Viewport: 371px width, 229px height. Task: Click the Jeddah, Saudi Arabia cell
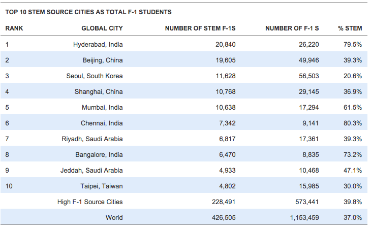coord(91,171)
